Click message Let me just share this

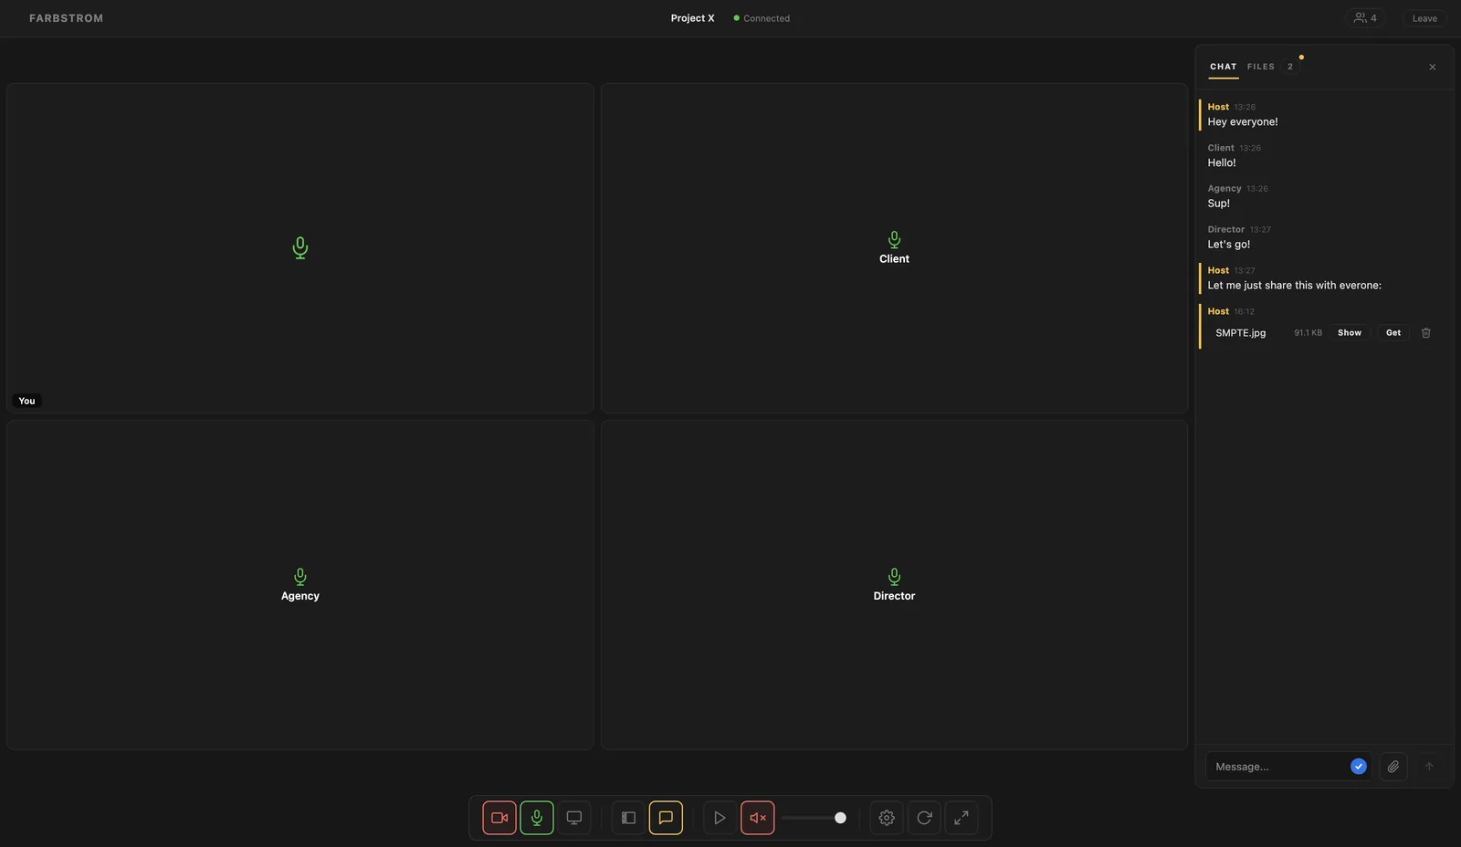pos(1294,286)
